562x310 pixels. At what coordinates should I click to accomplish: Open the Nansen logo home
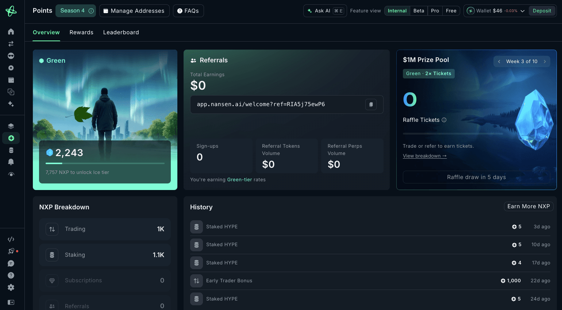point(11,11)
